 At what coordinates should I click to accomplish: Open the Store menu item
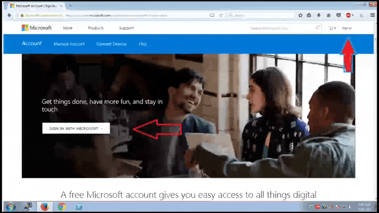tap(67, 28)
